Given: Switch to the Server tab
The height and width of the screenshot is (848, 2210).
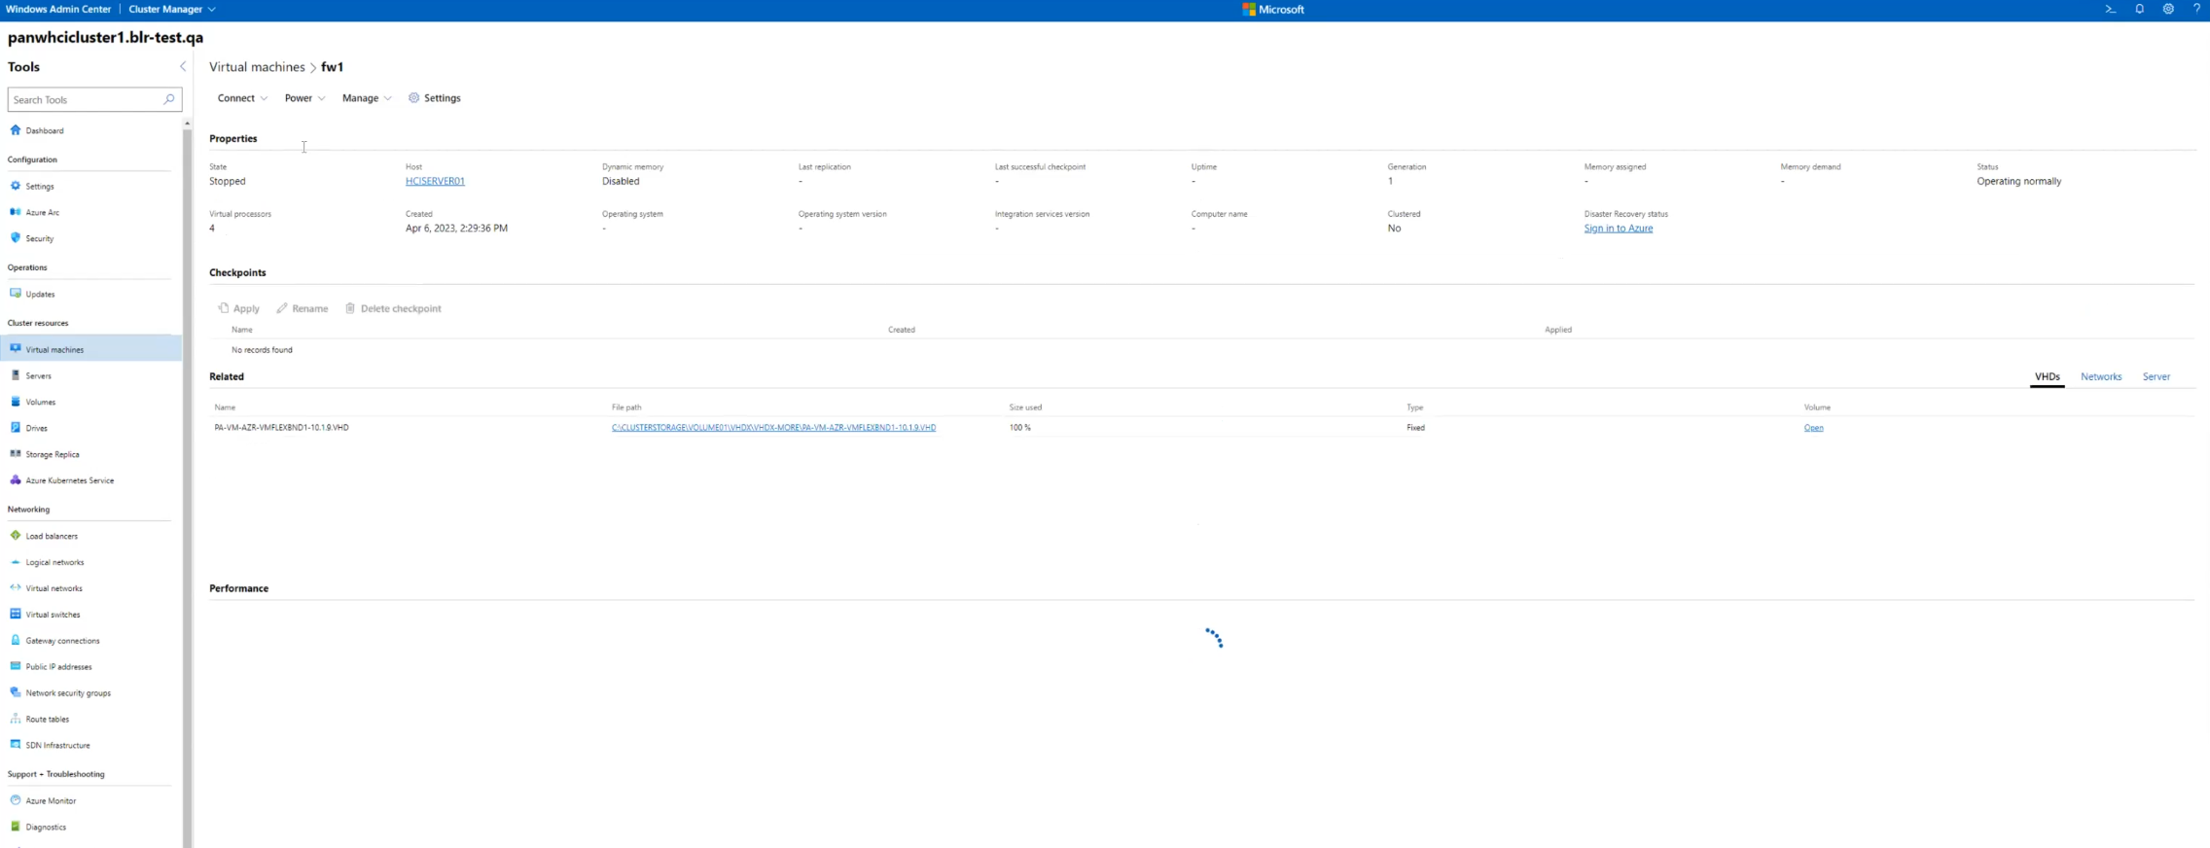Looking at the screenshot, I should [2156, 376].
